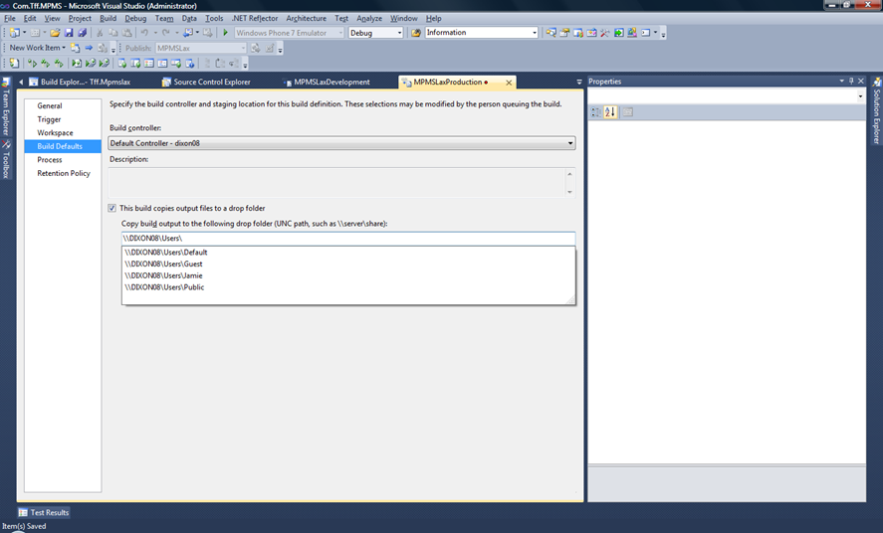Viewport: 883px width, 533px height.
Task: Select Retention Policy in left list
Action: 64,173
